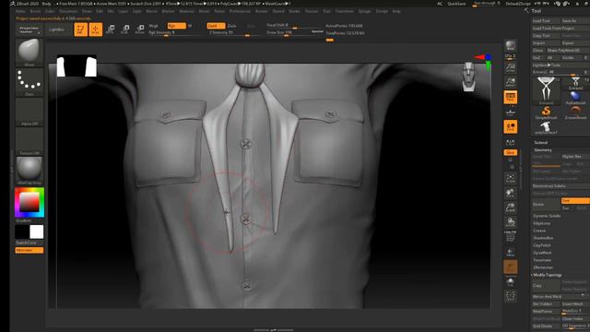The image size is (590, 332).
Task: Click the Move view navigation icon
Action: (510, 193)
